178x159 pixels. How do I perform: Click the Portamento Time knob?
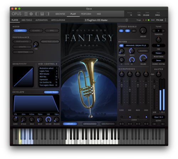point(36,44)
